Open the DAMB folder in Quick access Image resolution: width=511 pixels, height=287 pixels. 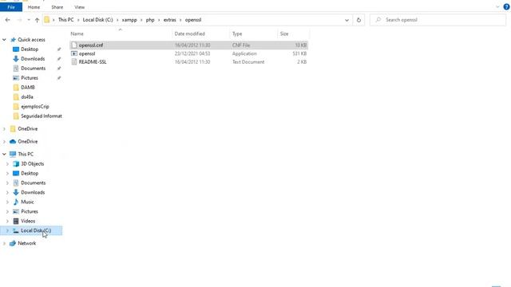point(28,88)
